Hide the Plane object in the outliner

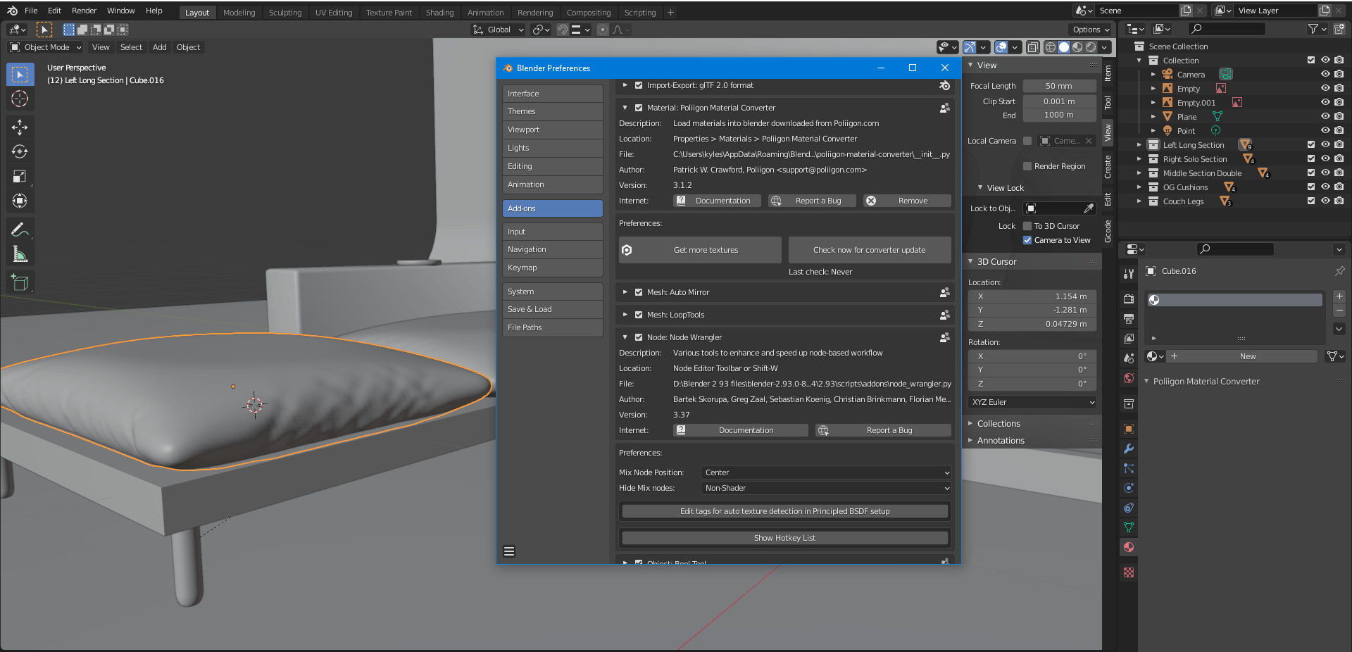pyautogui.click(x=1326, y=116)
